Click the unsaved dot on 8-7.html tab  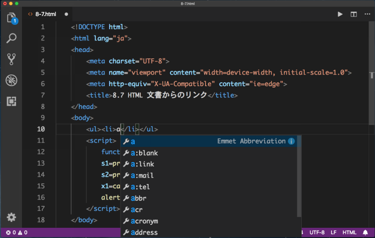pos(66,14)
